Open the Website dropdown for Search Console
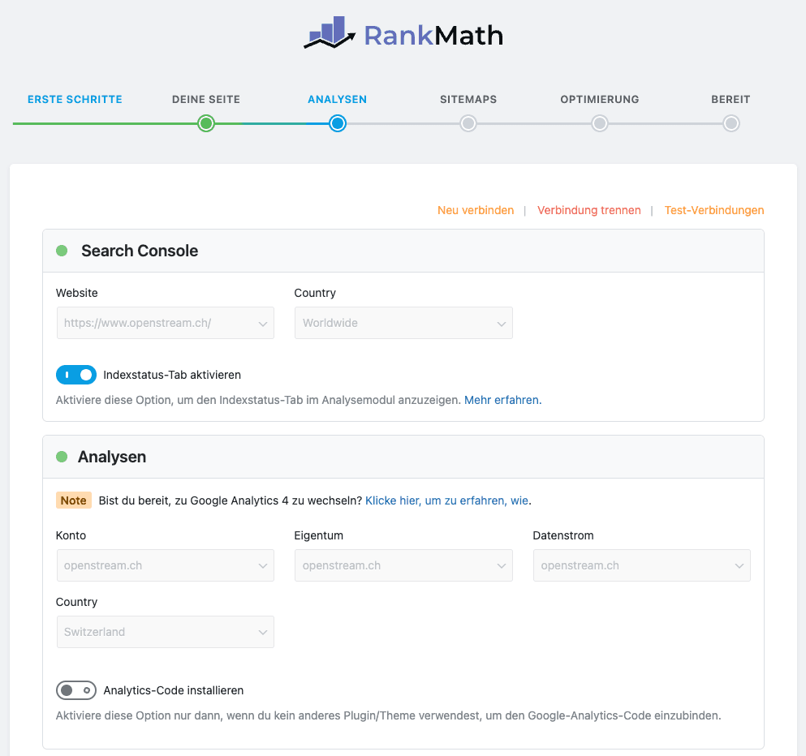Viewport: 806px width, 756px height. pos(166,323)
